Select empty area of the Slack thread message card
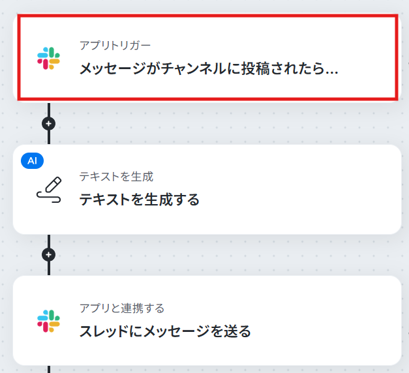This screenshot has height=373, width=409. click(326, 321)
